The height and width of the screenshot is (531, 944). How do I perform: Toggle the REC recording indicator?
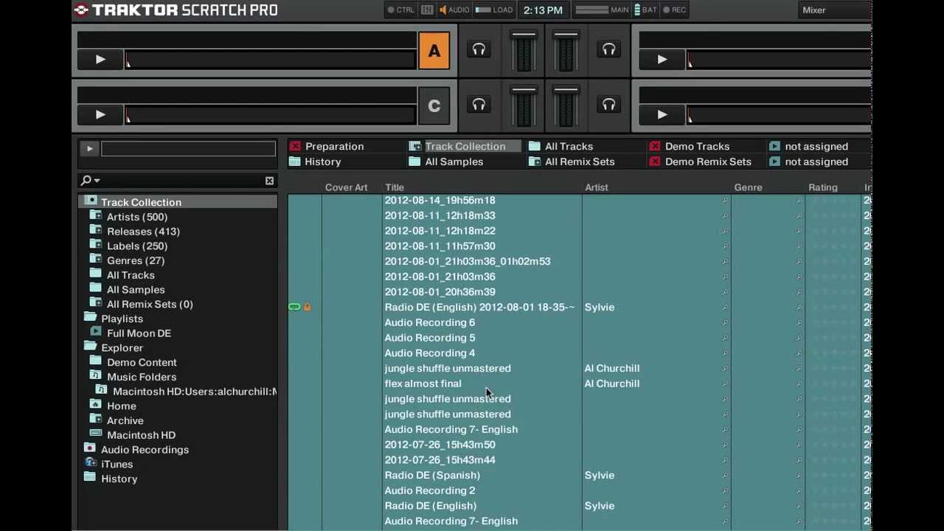[x=675, y=10]
